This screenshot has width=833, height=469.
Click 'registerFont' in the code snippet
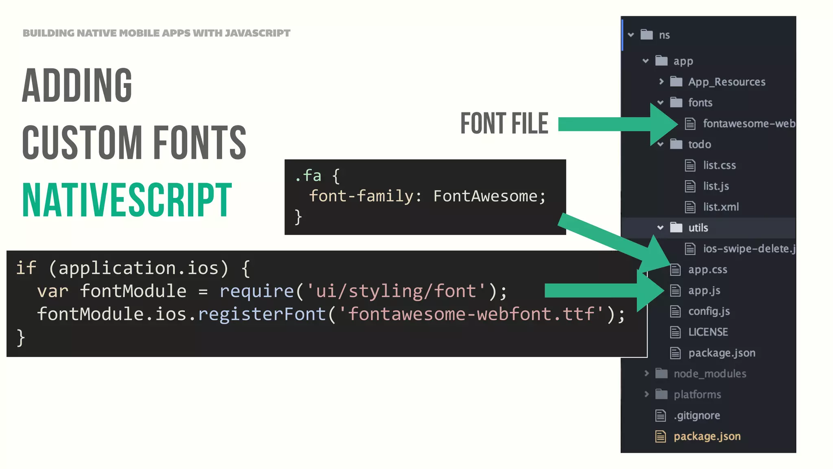[x=262, y=315]
